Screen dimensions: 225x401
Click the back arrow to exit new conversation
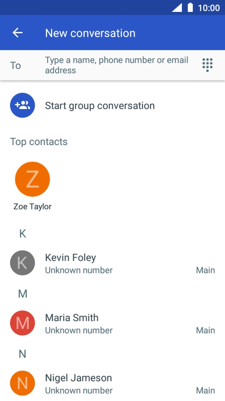(x=17, y=32)
